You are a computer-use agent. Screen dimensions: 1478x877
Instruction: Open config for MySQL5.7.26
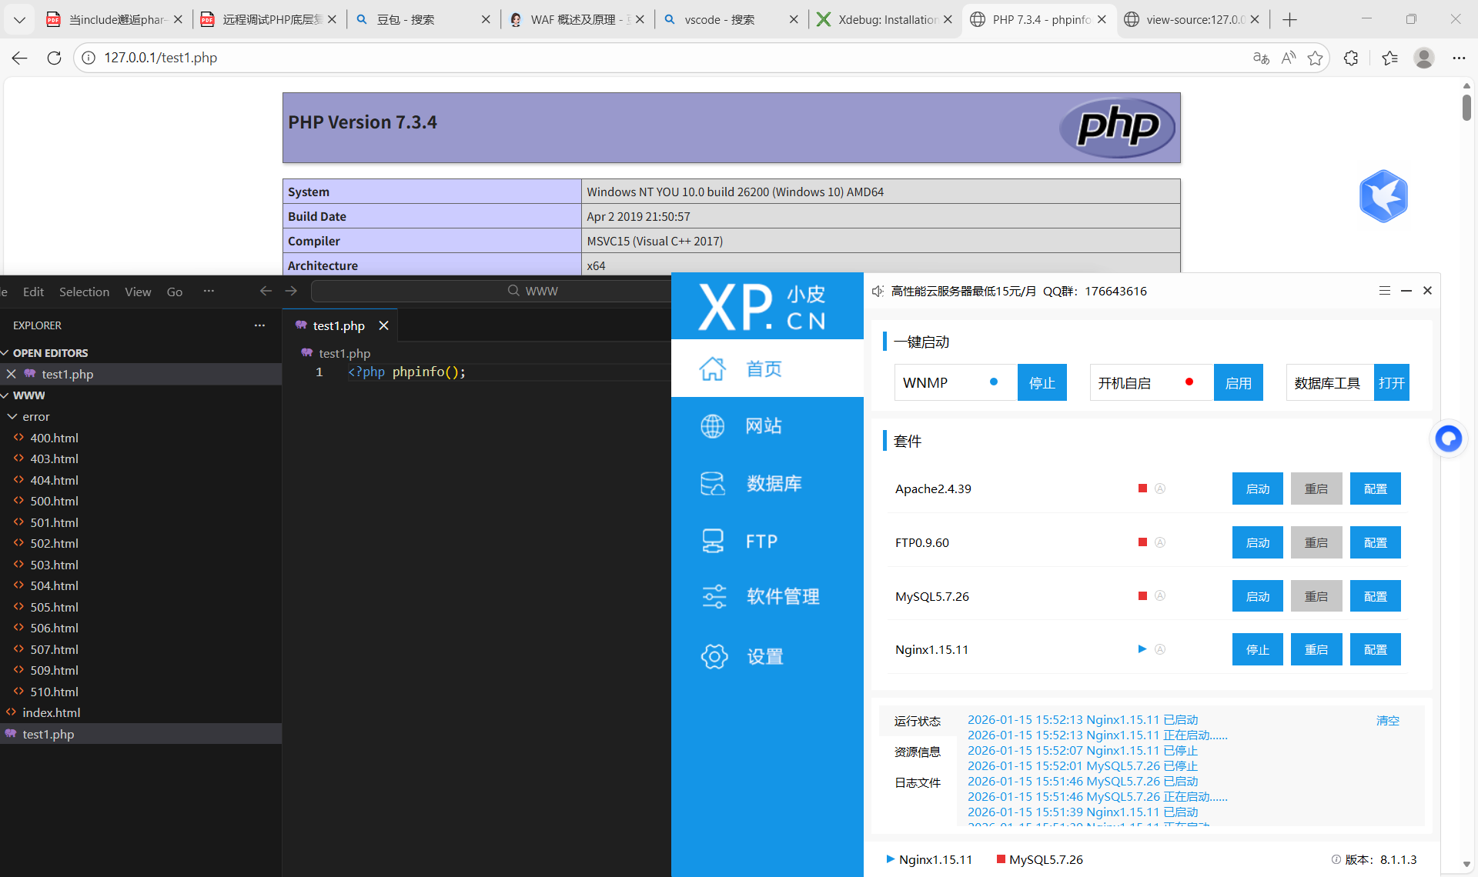pyautogui.click(x=1375, y=597)
